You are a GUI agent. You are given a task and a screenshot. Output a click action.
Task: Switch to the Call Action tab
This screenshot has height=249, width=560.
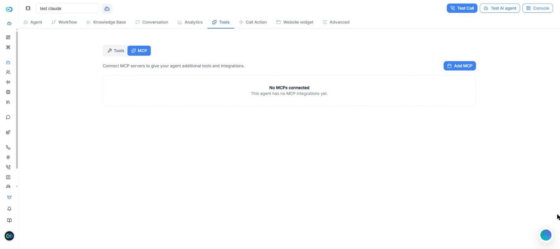tap(253, 22)
